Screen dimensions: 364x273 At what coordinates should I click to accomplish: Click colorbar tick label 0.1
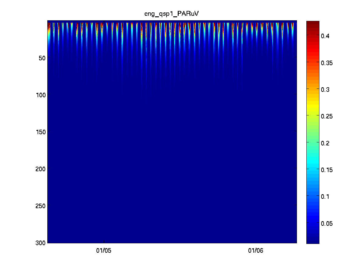click(325, 196)
